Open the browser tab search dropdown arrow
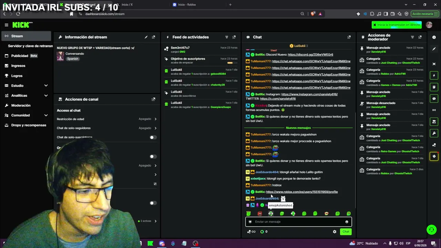This screenshot has height=248, width=441. [x=406, y=4]
